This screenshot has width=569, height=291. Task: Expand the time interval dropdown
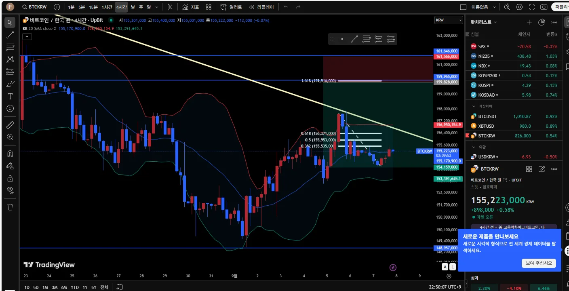click(157, 7)
